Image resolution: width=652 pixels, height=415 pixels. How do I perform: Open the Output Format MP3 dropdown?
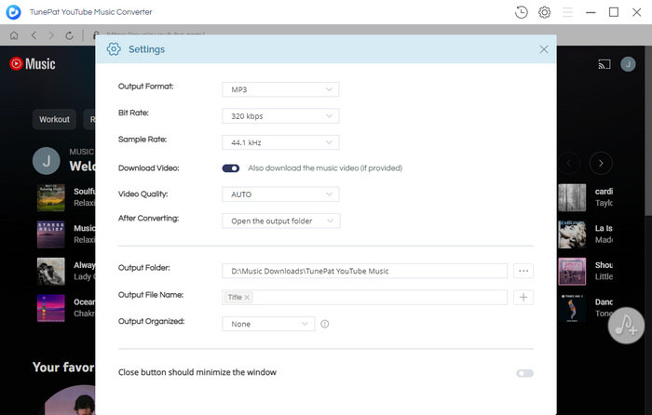point(280,89)
